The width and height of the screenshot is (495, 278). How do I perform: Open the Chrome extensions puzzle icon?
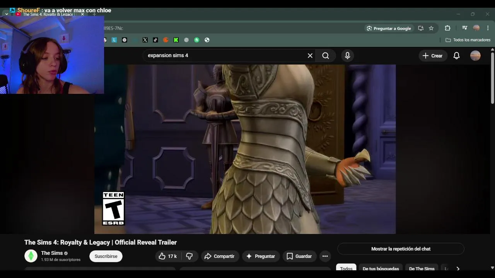447,28
